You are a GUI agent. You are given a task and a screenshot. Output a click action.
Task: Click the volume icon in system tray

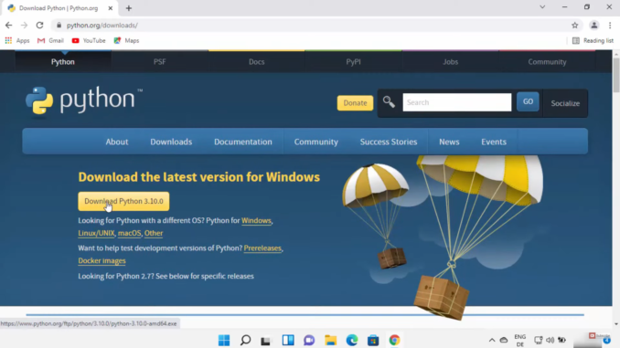point(550,340)
